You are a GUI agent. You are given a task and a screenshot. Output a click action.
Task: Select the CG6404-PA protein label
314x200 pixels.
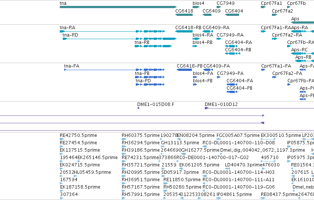[240, 81]
